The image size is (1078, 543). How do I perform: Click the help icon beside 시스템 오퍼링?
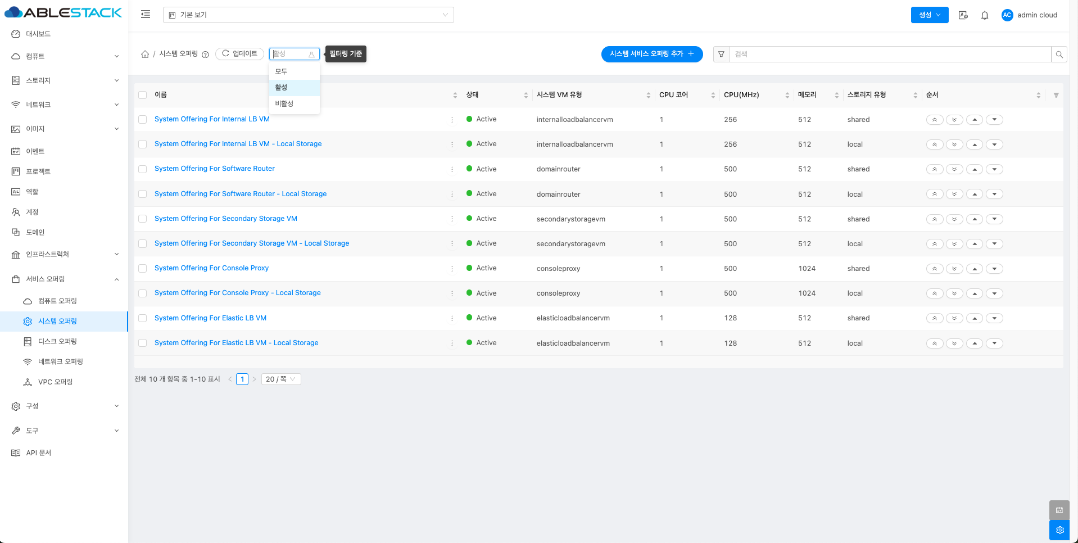coord(205,55)
